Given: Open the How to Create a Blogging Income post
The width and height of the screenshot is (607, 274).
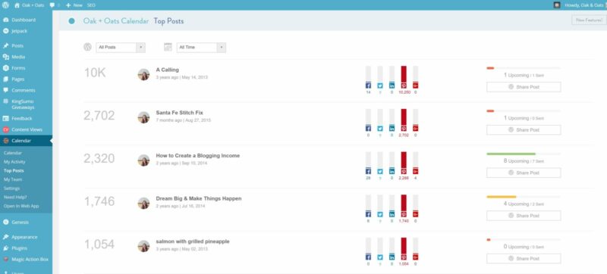Looking at the screenshot, I should (x=198, y=155).
